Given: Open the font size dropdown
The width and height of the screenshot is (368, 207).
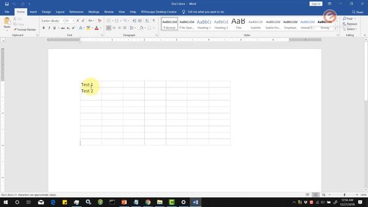Looking at the screenshot, I should [x=73, y=21].
